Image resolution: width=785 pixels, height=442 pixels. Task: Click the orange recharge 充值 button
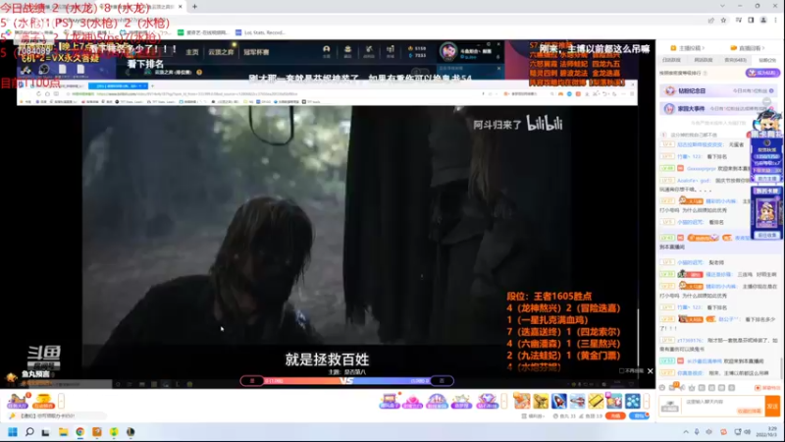tap(615, 415)
